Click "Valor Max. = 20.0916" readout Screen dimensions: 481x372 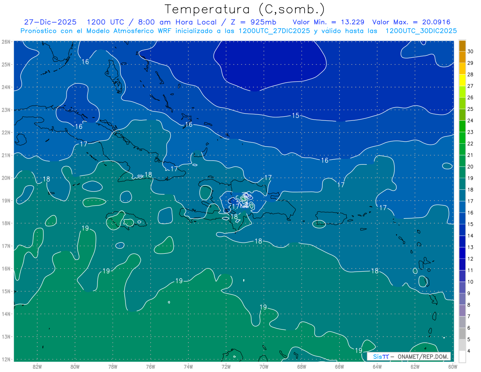(x=412, y=22)
